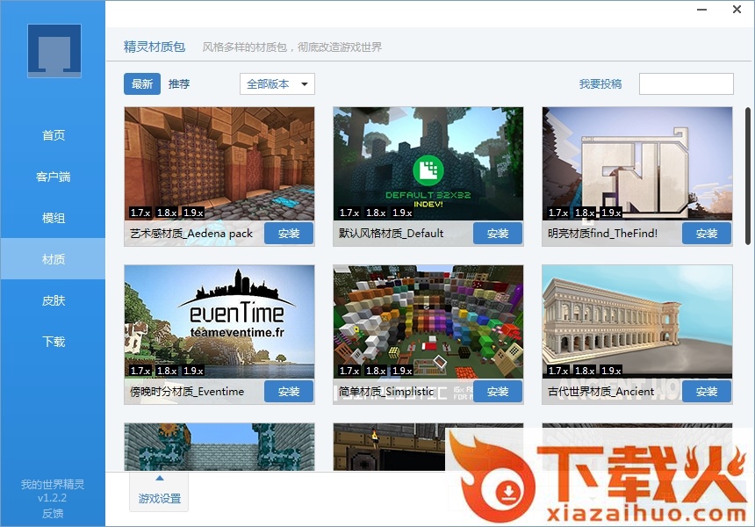Switch to the 推荐 tab
This screenshot has width=755, height=527.
(x=178, y=83)
